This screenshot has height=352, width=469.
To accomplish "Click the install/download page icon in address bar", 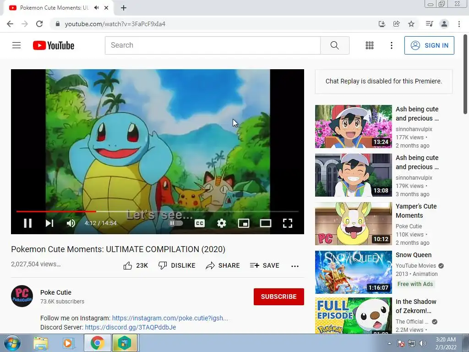I will pos(382,24).
